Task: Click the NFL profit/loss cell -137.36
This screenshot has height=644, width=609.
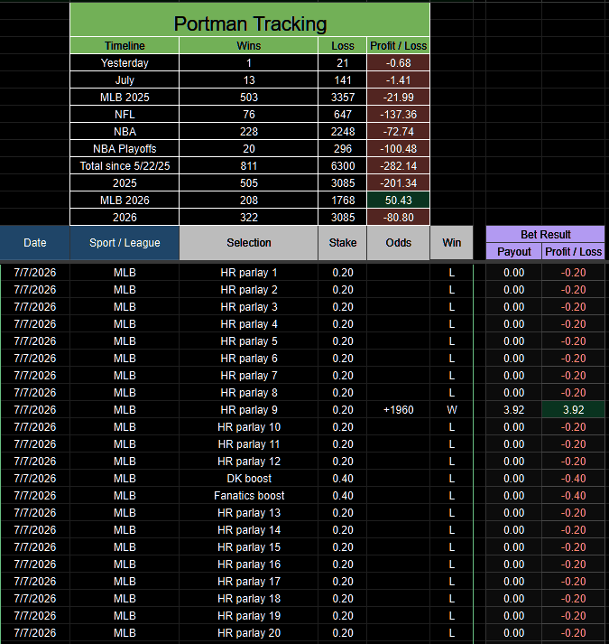Action: [399, 114]
